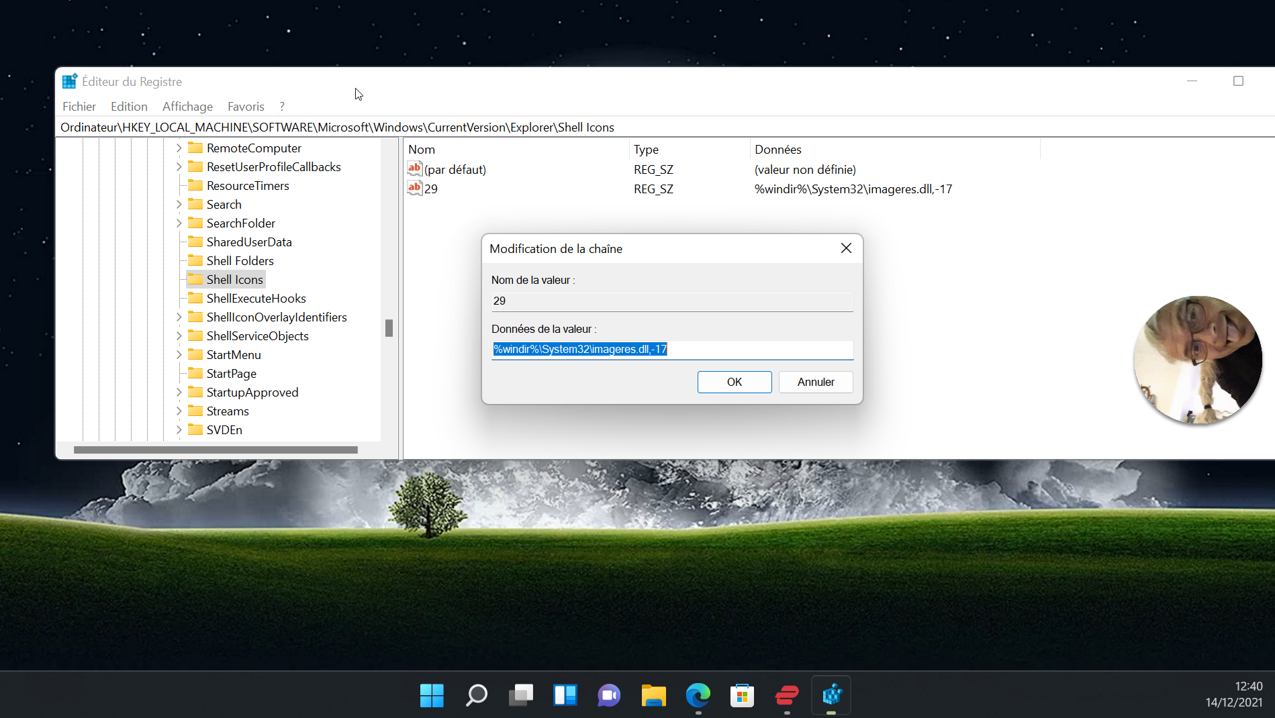This screenshot has width=1275, height=718.
Task: Cancel the edit with Annuler
Action: [816, 382]
